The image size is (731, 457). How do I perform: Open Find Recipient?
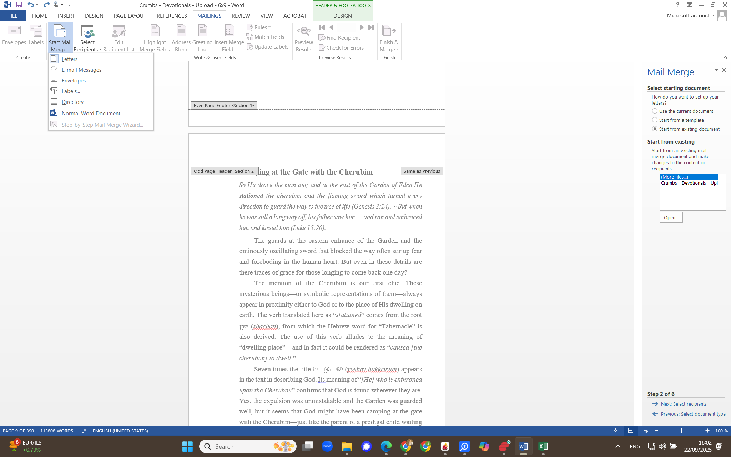(x=340, y=37)
